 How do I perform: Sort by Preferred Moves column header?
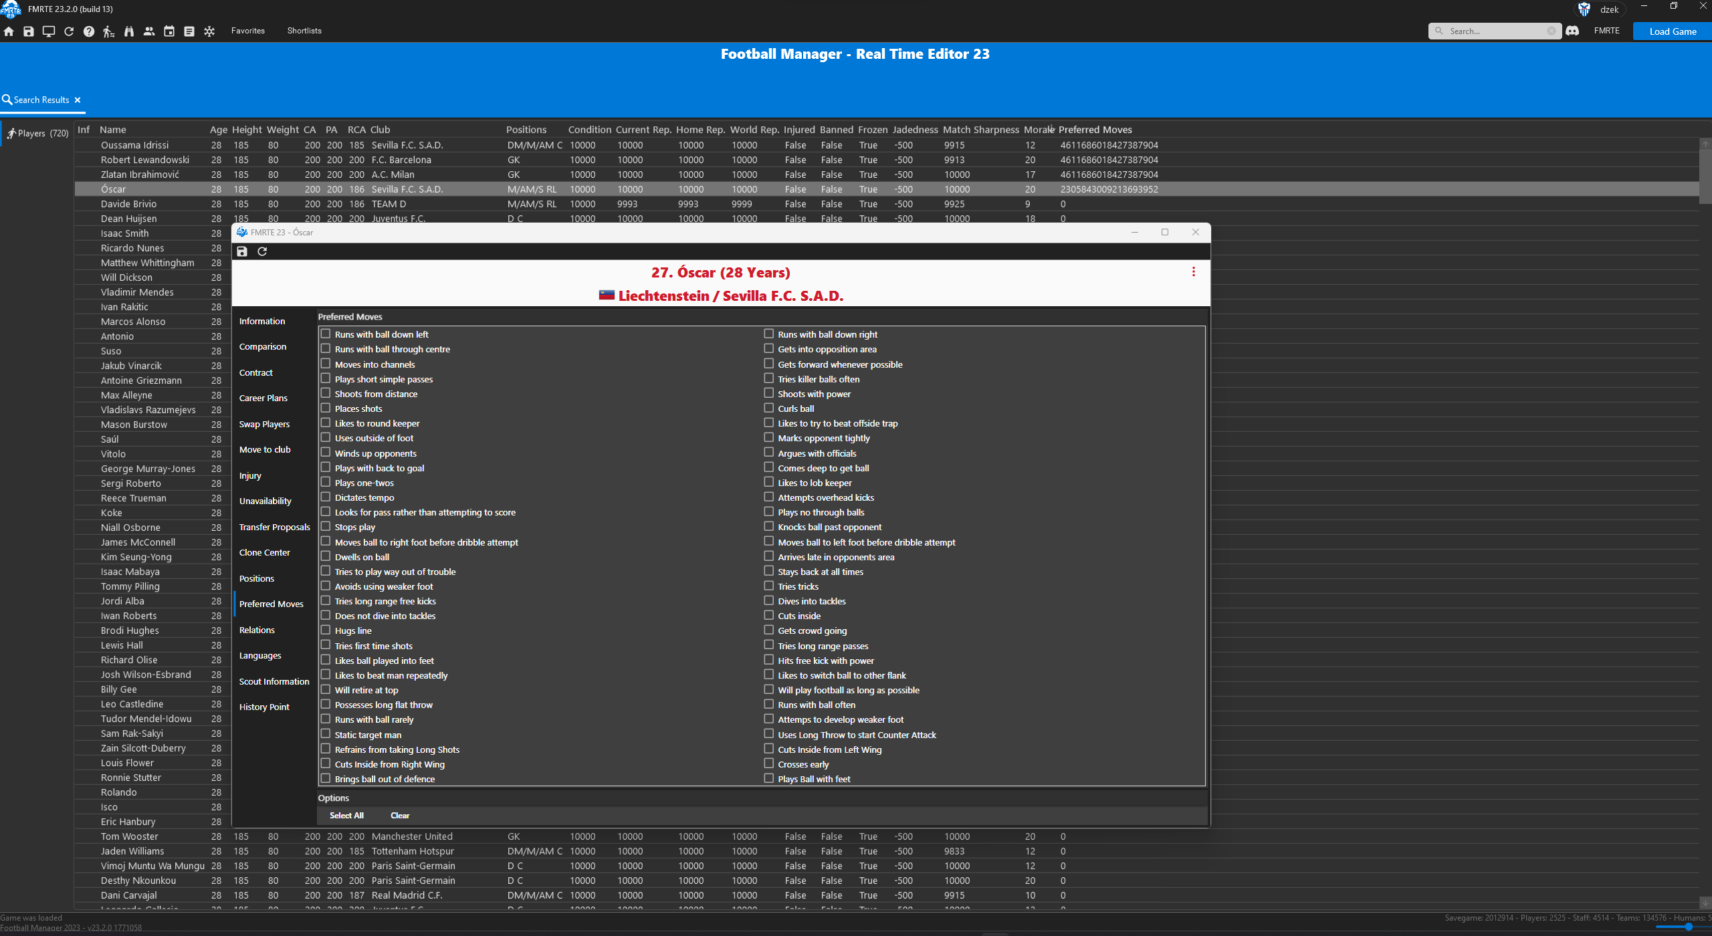pyautogui.click(x=1095, y=130)
